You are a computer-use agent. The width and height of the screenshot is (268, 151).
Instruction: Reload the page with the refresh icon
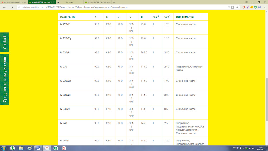tap(19, 7)
